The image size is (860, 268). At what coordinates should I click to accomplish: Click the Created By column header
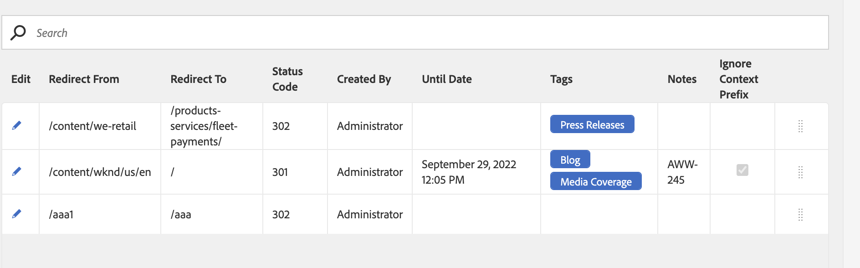click(363, 79)
